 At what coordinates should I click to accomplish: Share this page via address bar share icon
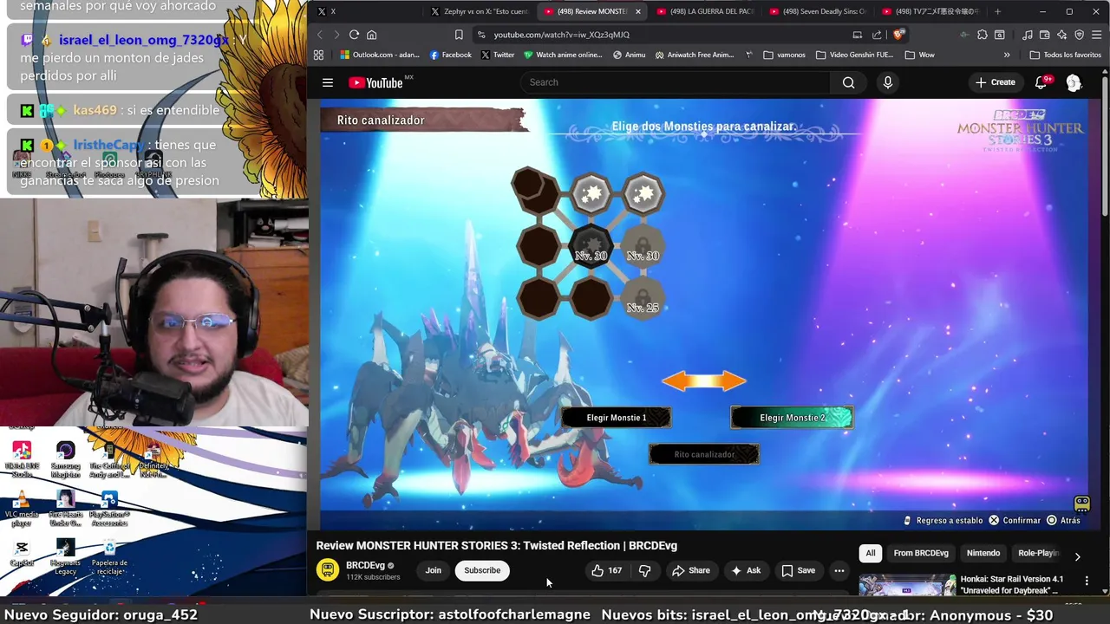point(877,35)
